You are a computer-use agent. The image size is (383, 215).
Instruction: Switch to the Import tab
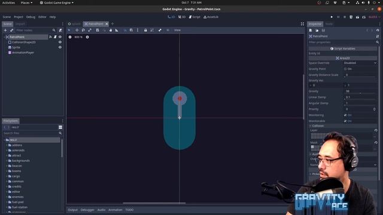[20, 24]
